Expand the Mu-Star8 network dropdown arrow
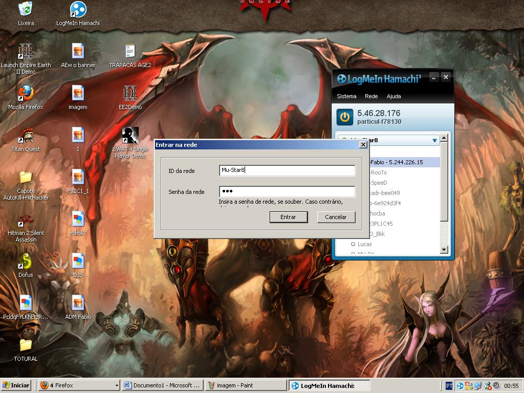Viewport: 524px width, 393px height. pyautogui.click(x=434, y=140)
